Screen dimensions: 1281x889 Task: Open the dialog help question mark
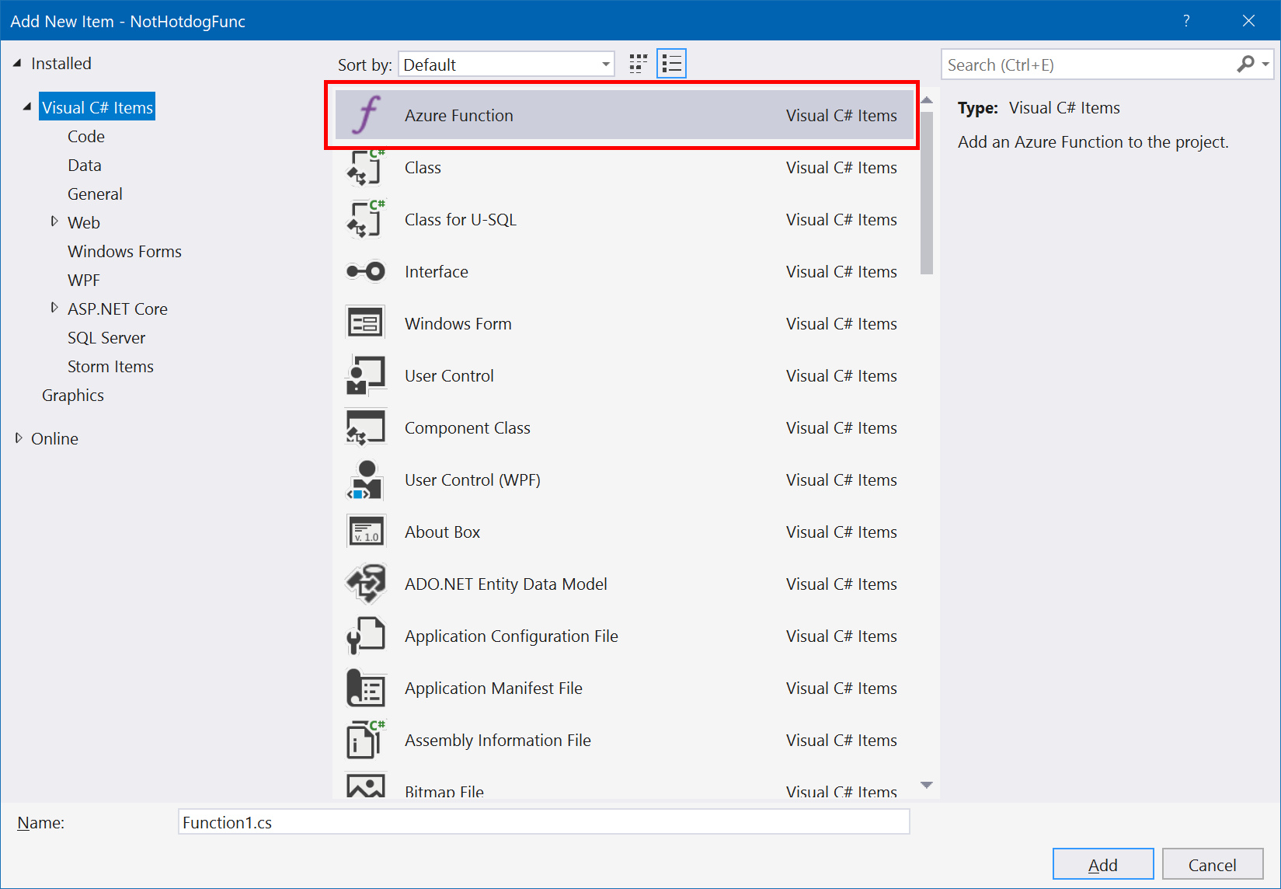1186,21
